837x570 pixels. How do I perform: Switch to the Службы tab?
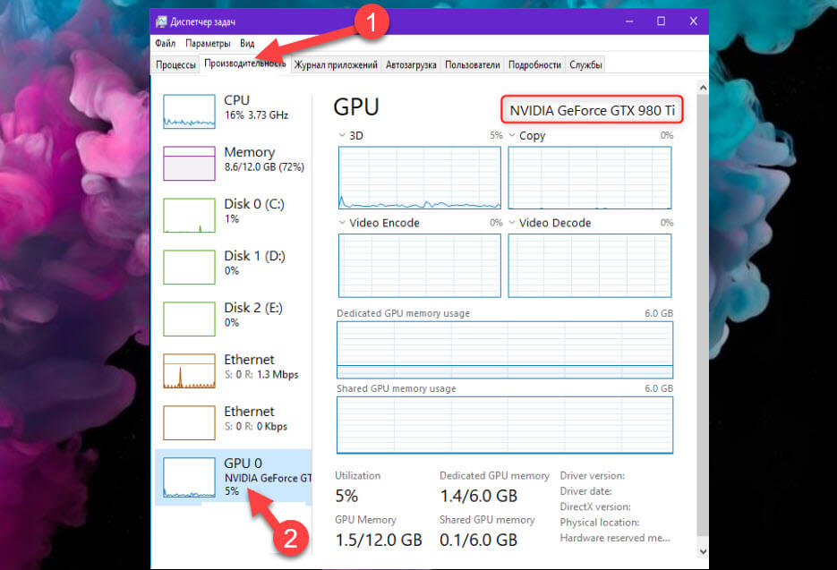pyautogui.click(x=585, y=64)
